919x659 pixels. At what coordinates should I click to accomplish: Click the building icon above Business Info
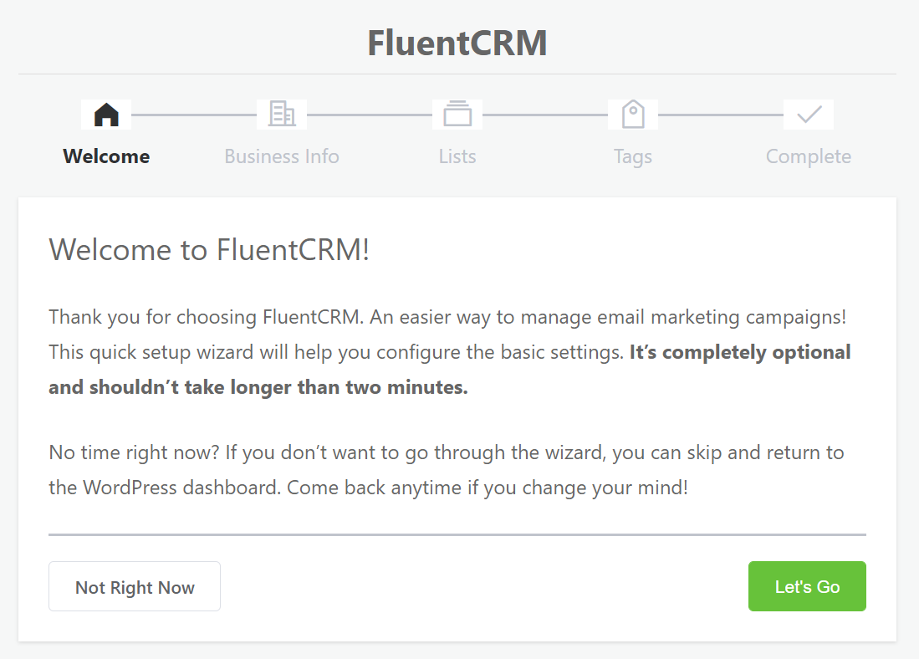point(281,114)
